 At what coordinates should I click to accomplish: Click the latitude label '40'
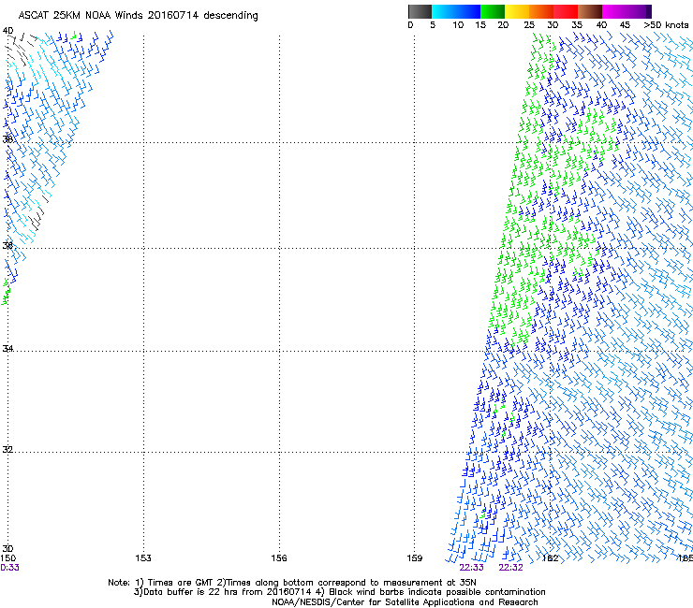(x=7, y=31)
